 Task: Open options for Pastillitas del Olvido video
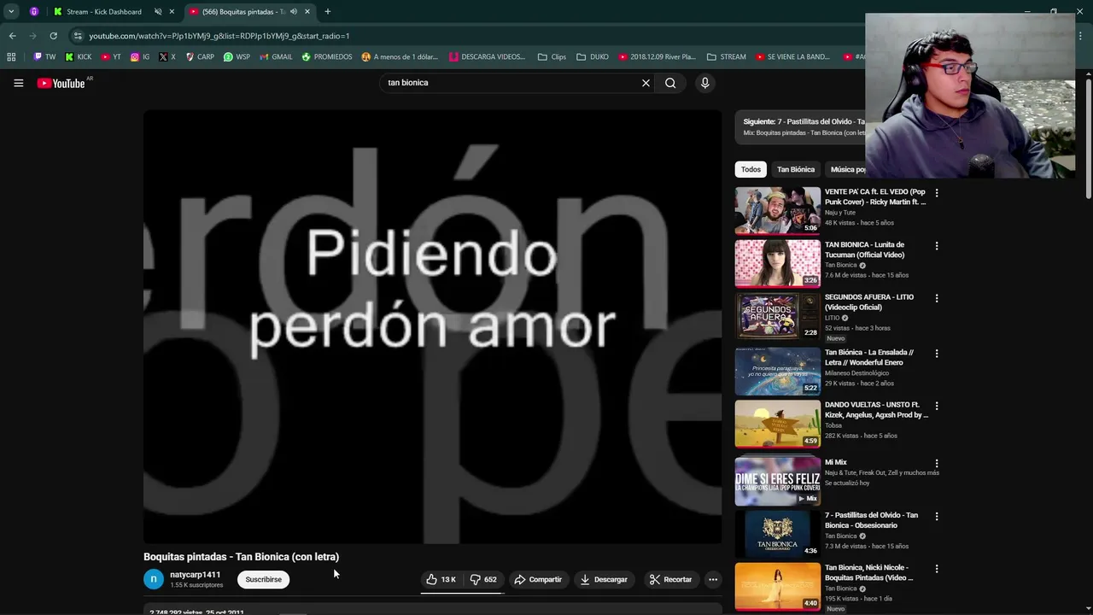[937, 516]
